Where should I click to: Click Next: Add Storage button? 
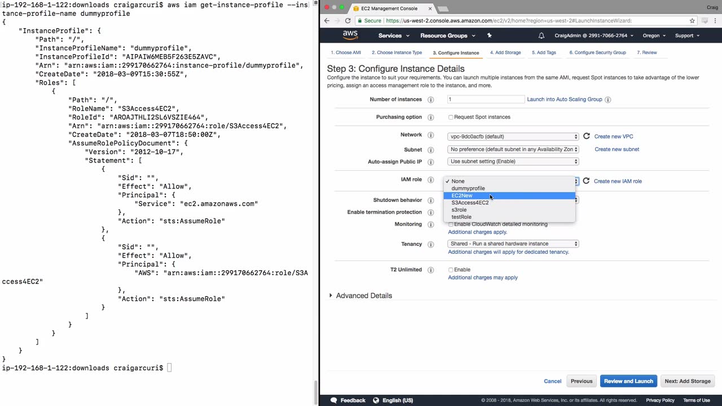688,381
